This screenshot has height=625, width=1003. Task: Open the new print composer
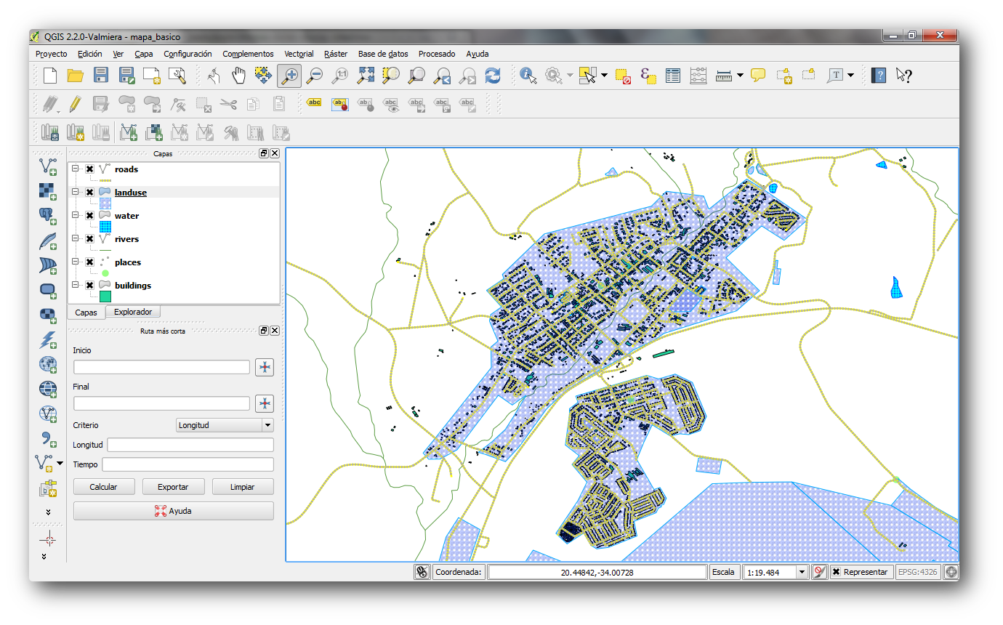(x=152, y=75)
